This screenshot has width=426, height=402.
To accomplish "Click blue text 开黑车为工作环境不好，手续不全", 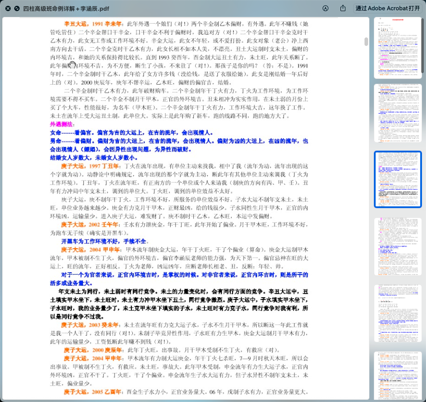I will (104, 241).
